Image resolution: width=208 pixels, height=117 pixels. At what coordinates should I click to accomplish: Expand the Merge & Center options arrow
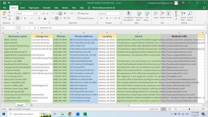click(95, 18)
